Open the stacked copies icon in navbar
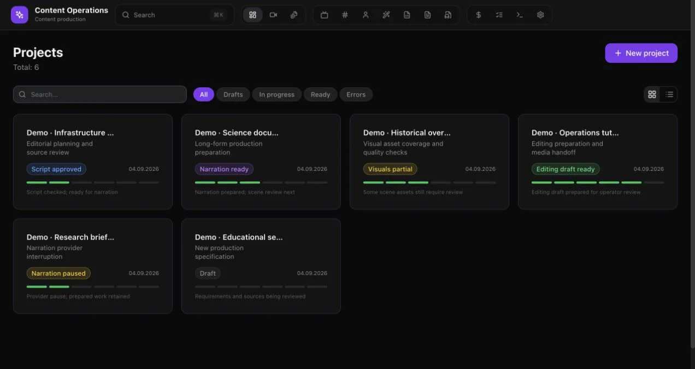 (x=294, y=15)
